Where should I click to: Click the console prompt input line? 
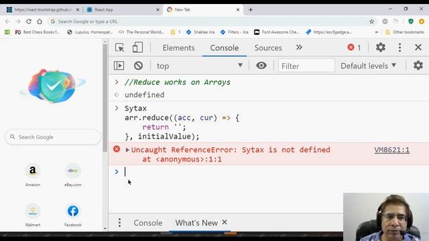click(268, 172)
